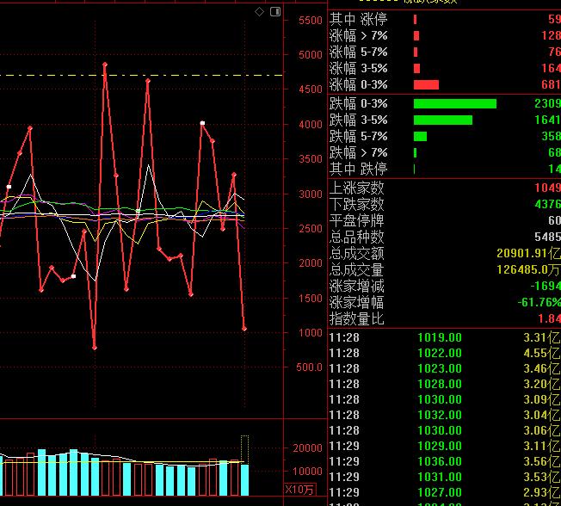The image size is (561, 506).
Task: Click the -61.76% change value
Action: (539, 302)
